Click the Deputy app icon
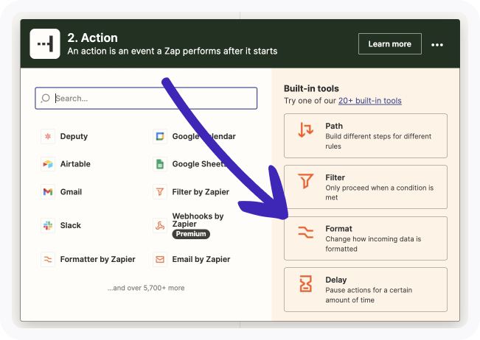 (48, 136)
